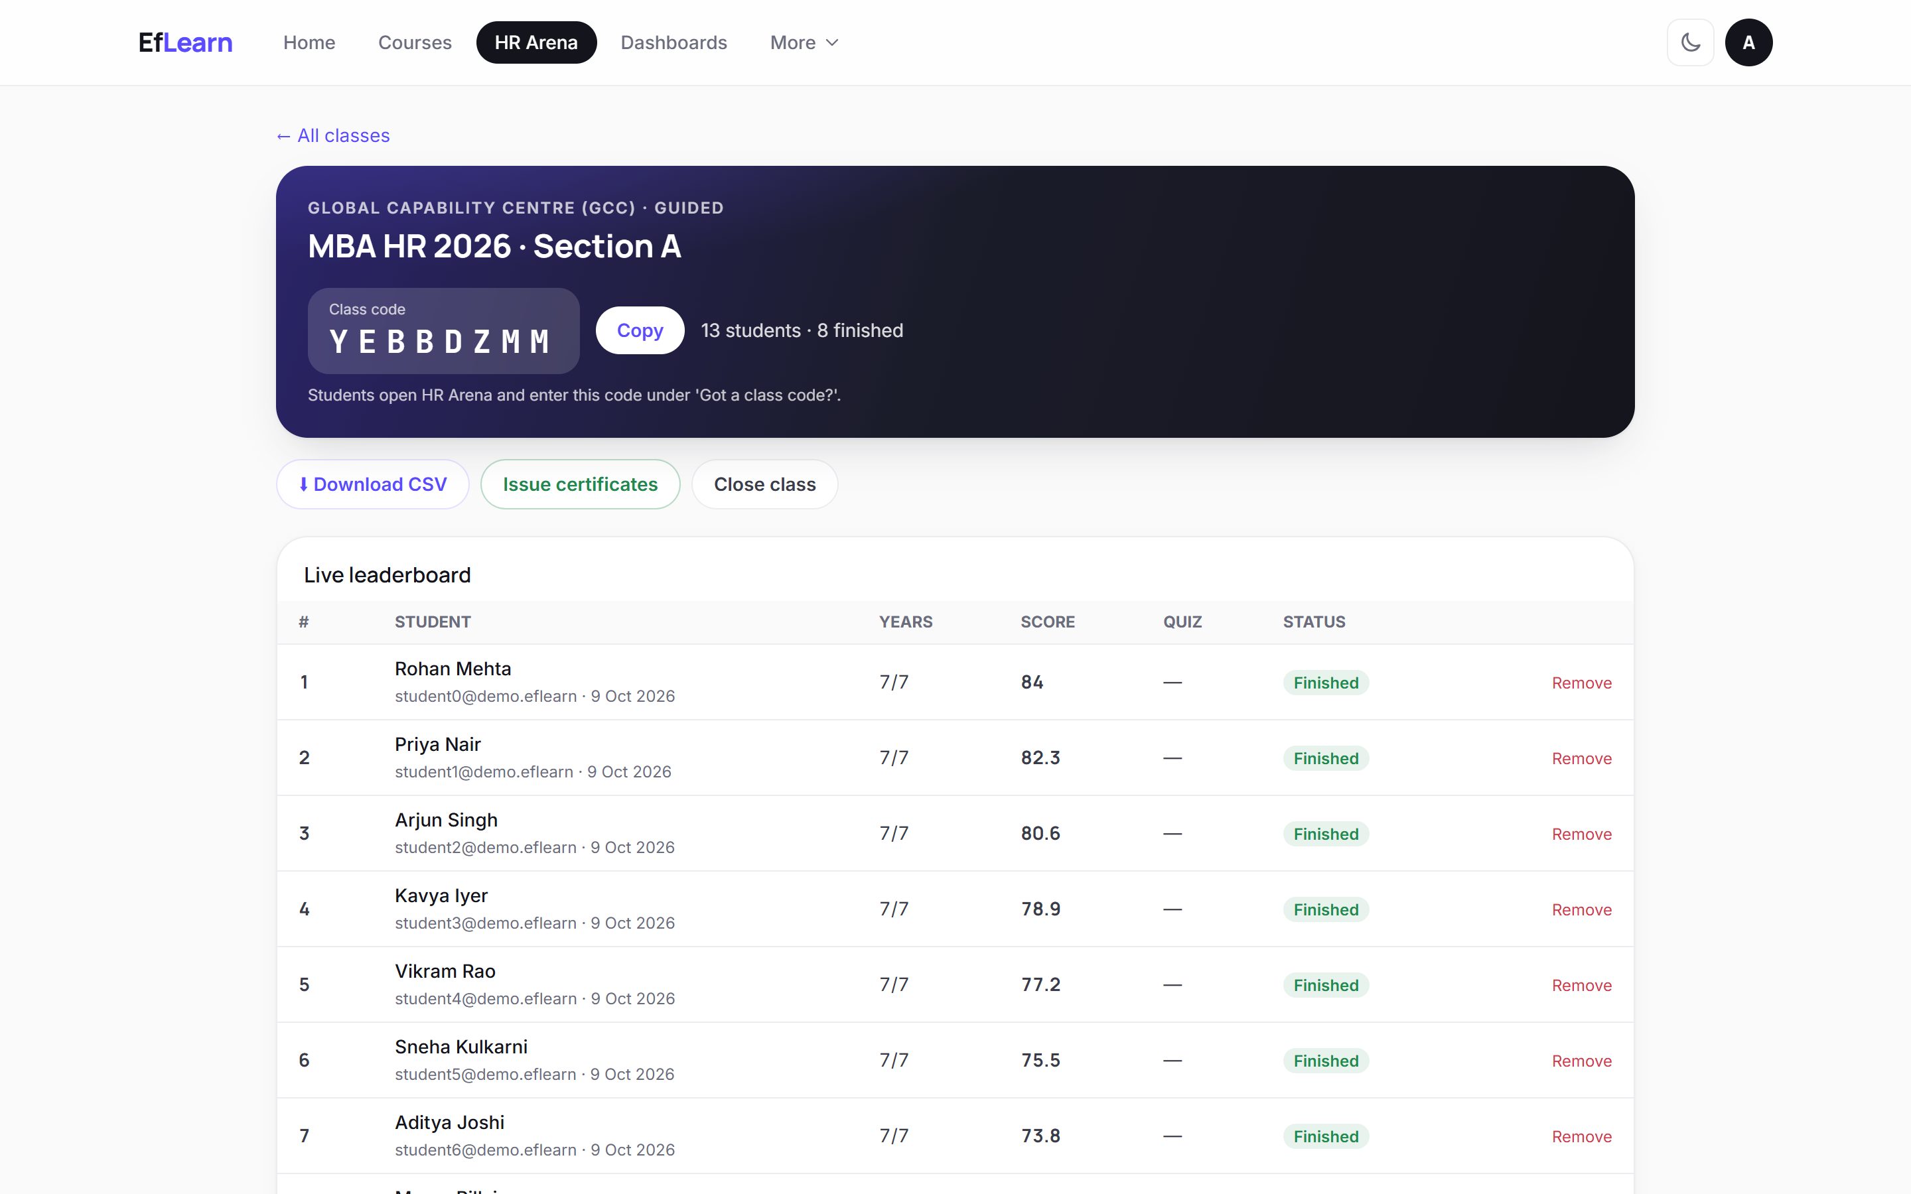Remove Rohan Mehta from the class
Image resolution: width=1911 pixels, height=1194 pixels.
pos(1582,683)
